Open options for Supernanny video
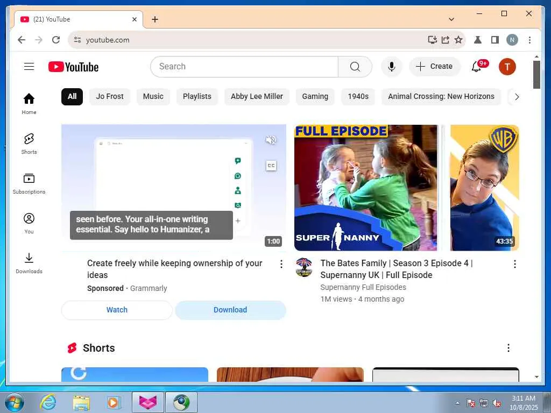551x413 pixels. point(515,264)
